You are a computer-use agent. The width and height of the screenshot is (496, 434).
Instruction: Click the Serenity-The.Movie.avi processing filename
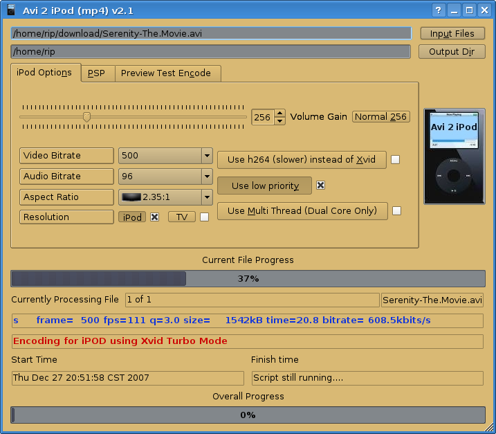click(x=432, y=300)
